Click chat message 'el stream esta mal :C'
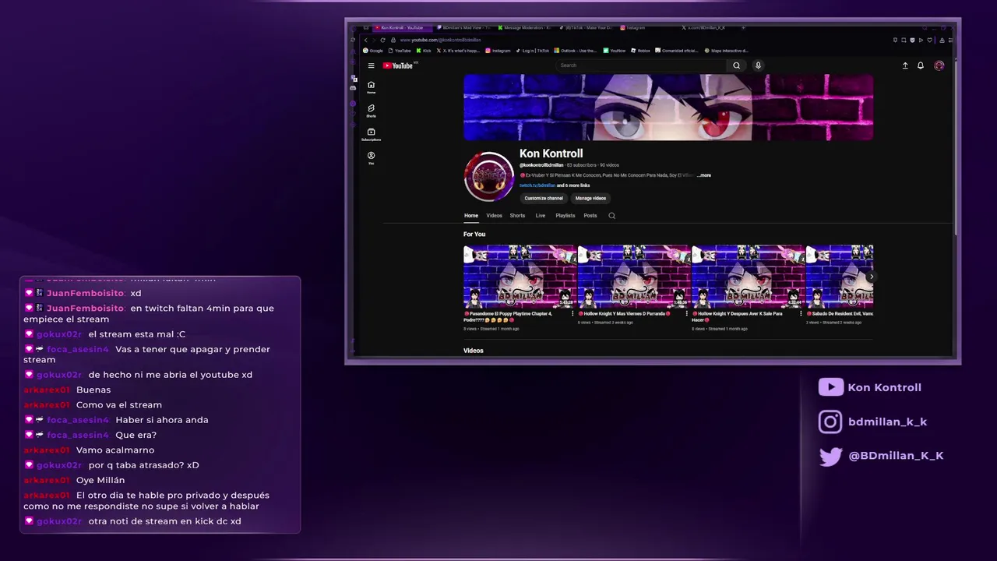 [x=137, y=334]
